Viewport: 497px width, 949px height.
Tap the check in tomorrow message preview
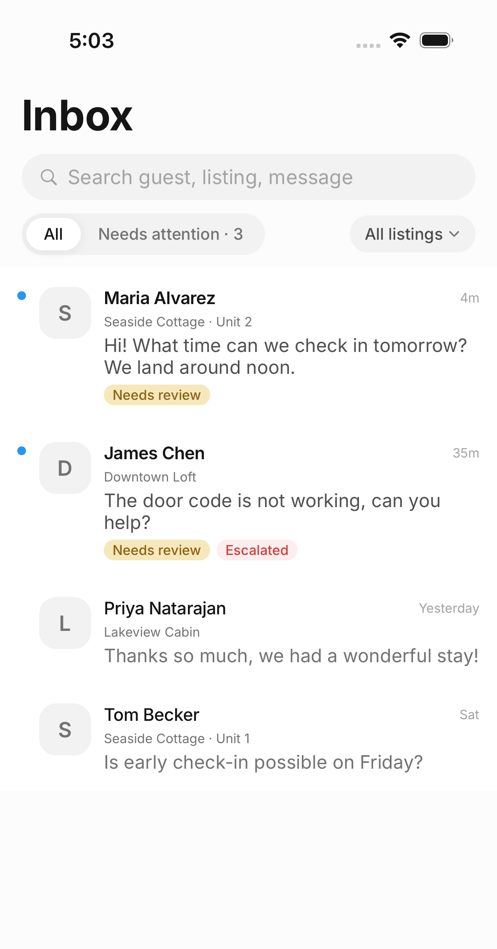(286, 356)
